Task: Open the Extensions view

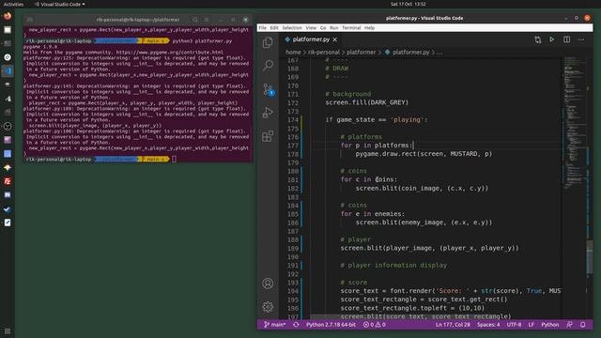Action: click(x=268, y=136)
